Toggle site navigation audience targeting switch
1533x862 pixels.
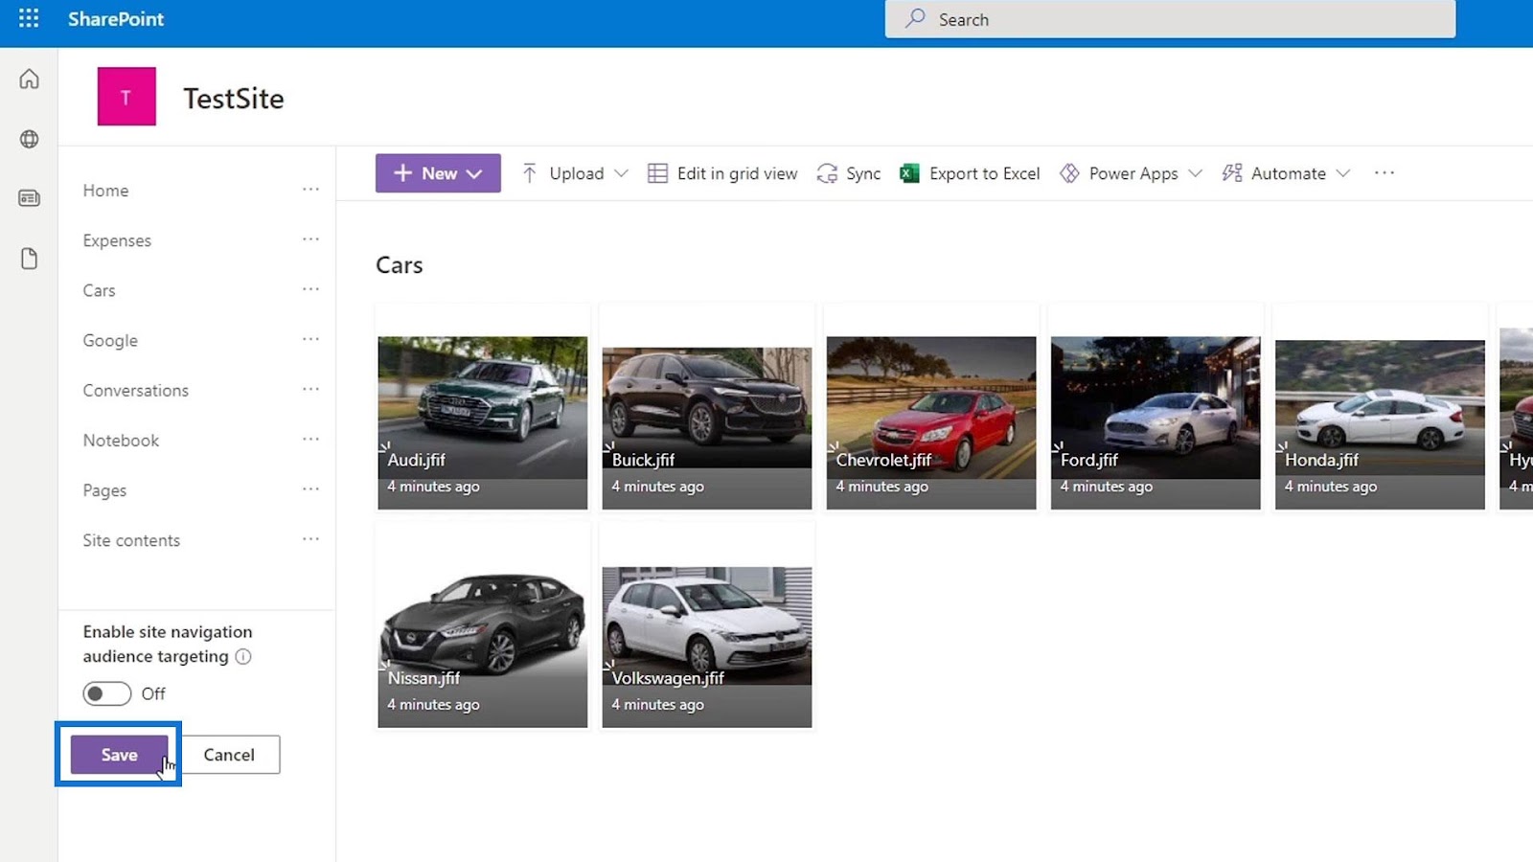[106, 693]
